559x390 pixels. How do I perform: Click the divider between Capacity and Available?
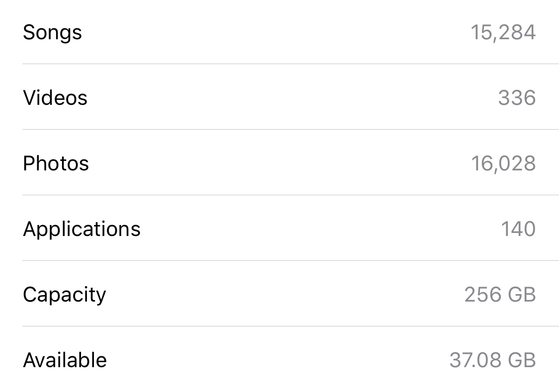(x=291, y=326)
